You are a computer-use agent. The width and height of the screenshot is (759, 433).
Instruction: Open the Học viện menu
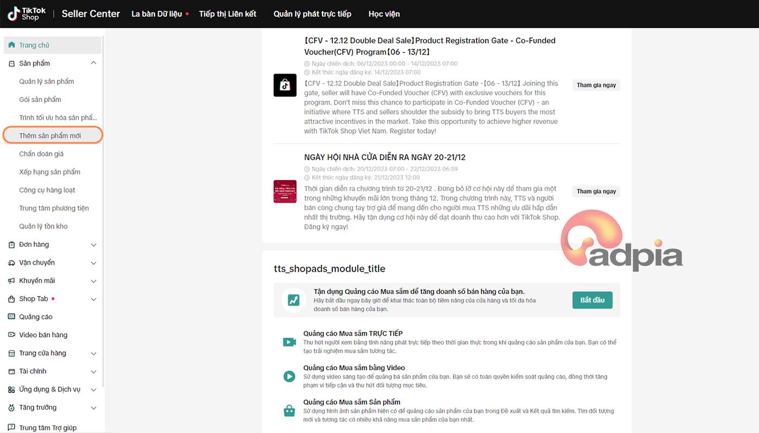coord(384,14)
